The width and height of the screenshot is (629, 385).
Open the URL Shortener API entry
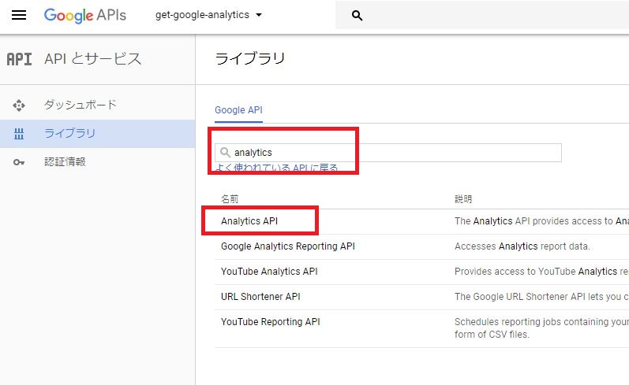[x=260, y=297]
